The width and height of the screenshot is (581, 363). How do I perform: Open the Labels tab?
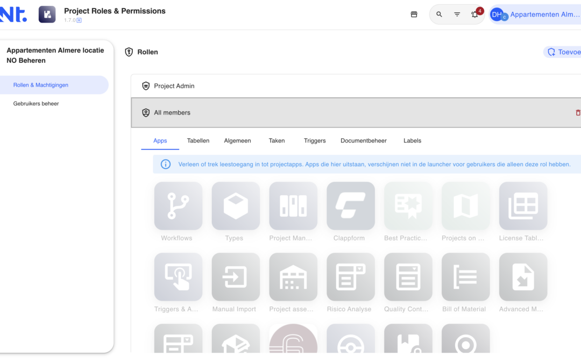tap(413, 141)
